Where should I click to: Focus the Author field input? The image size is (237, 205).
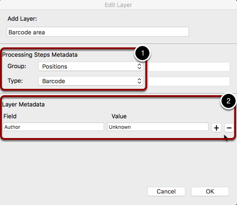[x=53, y=127]
